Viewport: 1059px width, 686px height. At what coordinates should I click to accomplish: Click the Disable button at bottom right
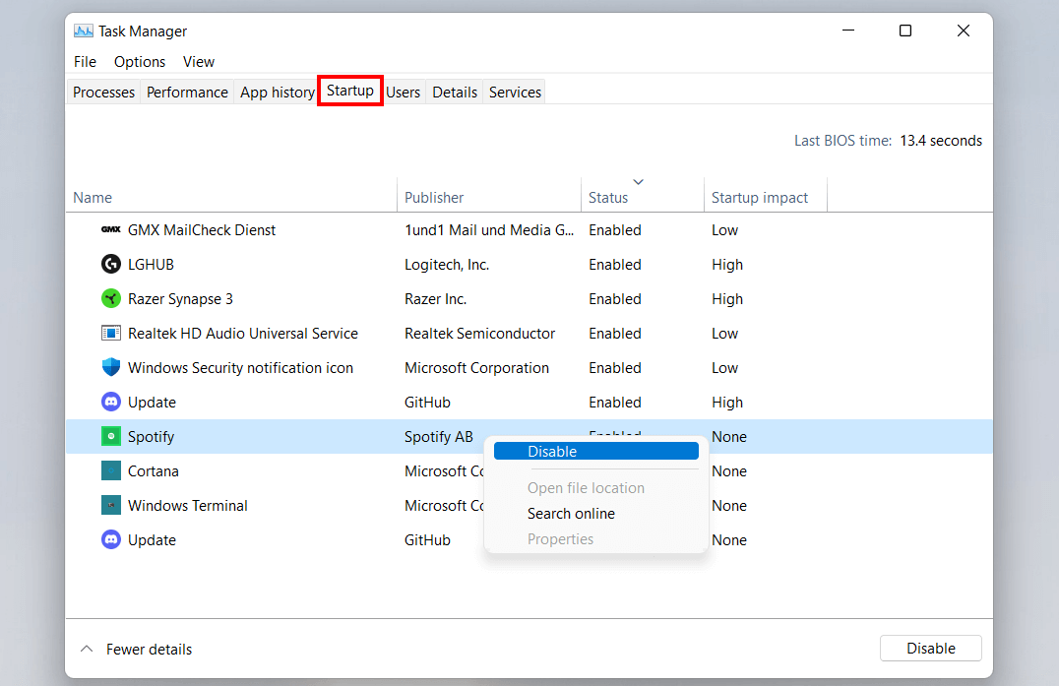point(930,648)
